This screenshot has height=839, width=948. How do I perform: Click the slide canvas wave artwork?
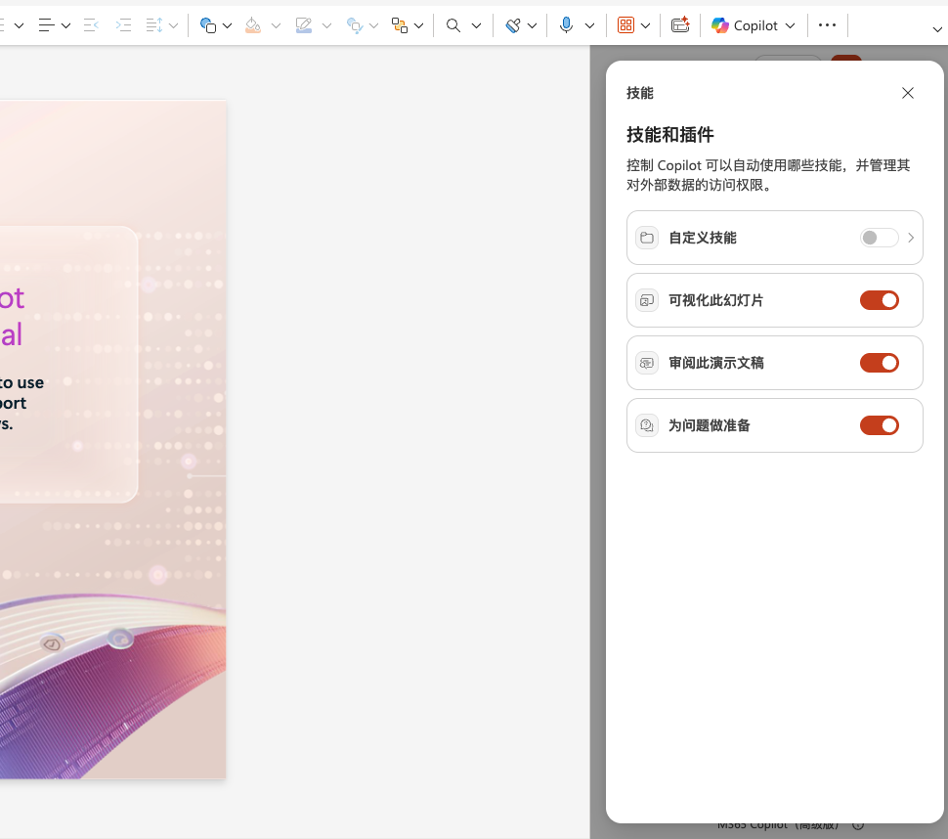point(113,684)
